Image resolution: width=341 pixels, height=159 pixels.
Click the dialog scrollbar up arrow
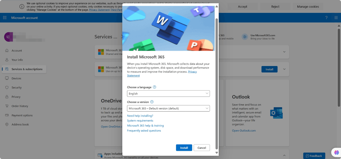tap(216, 6)
